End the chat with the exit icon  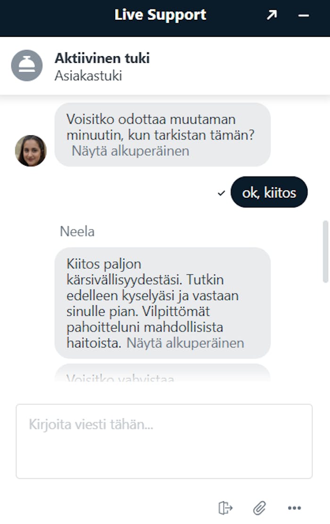pyautogui.click(x=226, y=508)
